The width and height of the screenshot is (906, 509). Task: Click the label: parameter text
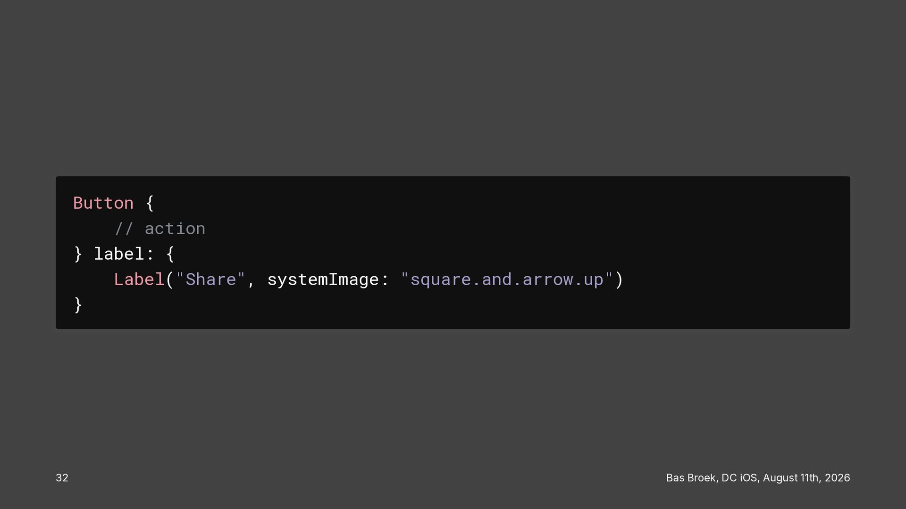(x=124, y=254)
